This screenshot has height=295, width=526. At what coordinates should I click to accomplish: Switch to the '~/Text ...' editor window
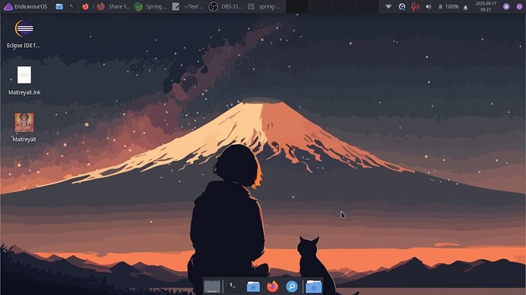point(188,6)
